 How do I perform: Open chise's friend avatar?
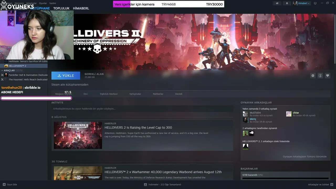tap(289, 114)
